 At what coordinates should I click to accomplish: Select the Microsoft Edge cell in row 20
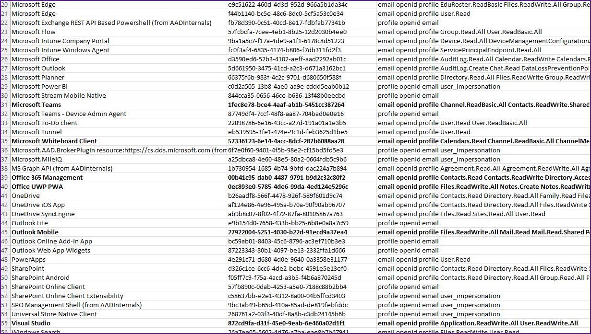click(x=119, y=5)
